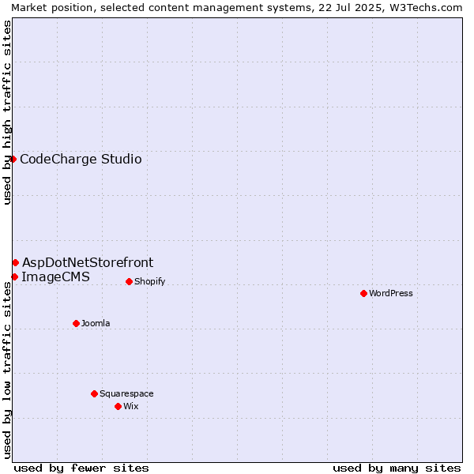Click the WordPress red data point
The height and width of the screenshot is (474, 474).
(363, 294)
